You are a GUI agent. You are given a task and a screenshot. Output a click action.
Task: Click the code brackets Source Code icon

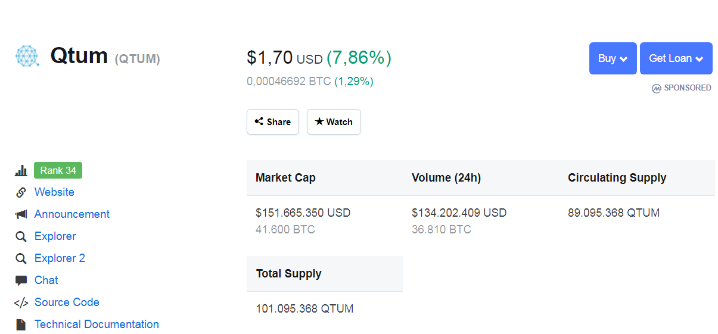click(x=21, y=302)
